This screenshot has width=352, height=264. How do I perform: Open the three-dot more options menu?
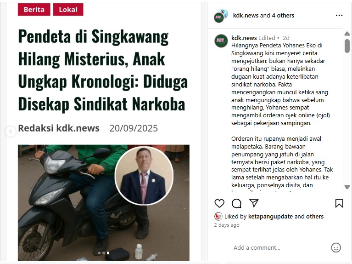(x=339, y=15)
